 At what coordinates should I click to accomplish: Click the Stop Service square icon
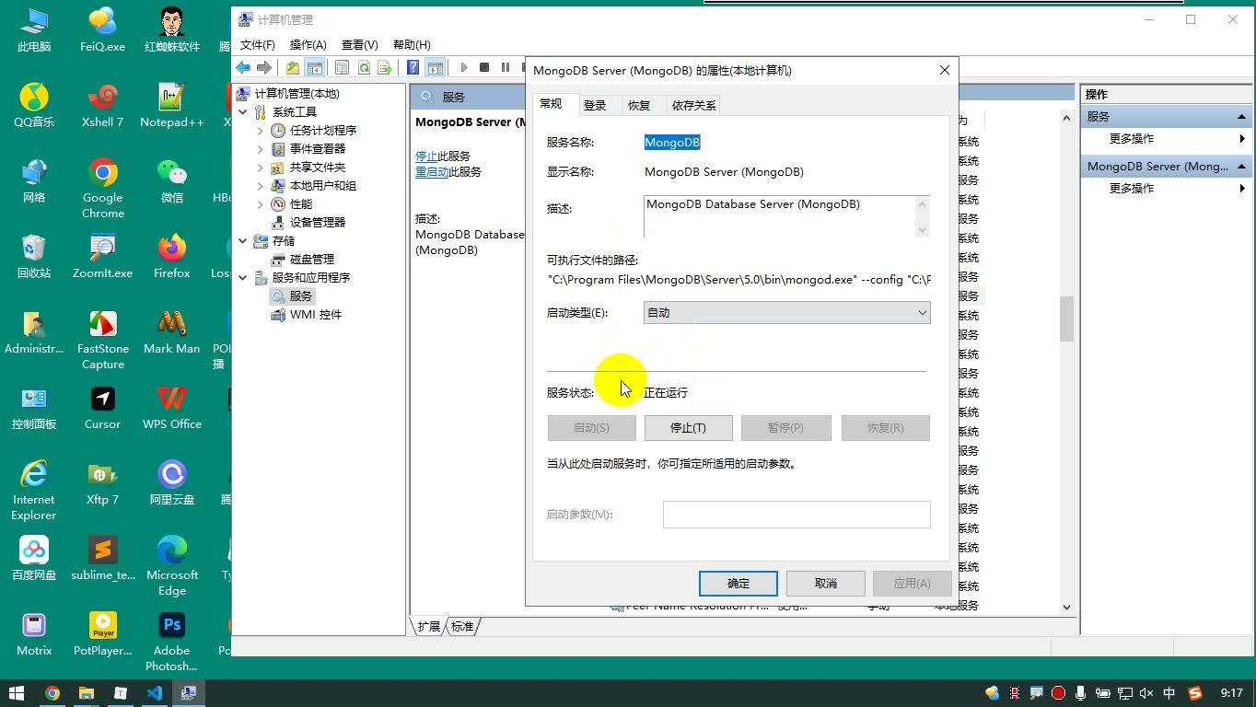click(484, 67)
